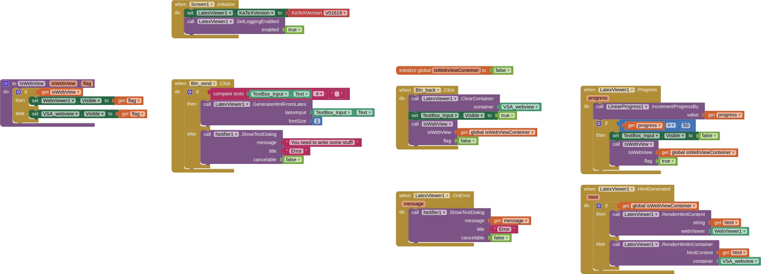Open the KaTeXVersion property dropdown

point(256,13)
